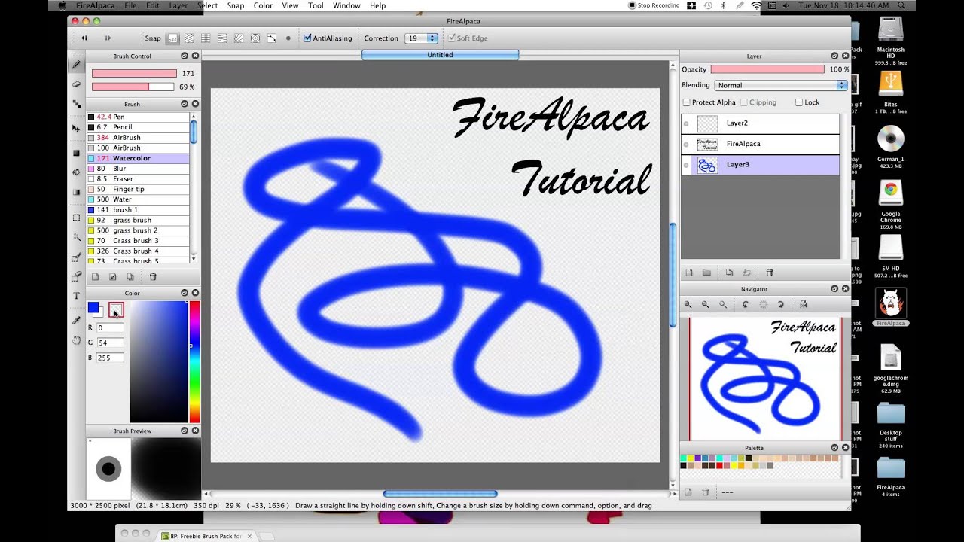Image resolution: width=964 pixels, height=542 pixels.
Task: Adjust the brush size slider at 171
Action: [134, 73]
